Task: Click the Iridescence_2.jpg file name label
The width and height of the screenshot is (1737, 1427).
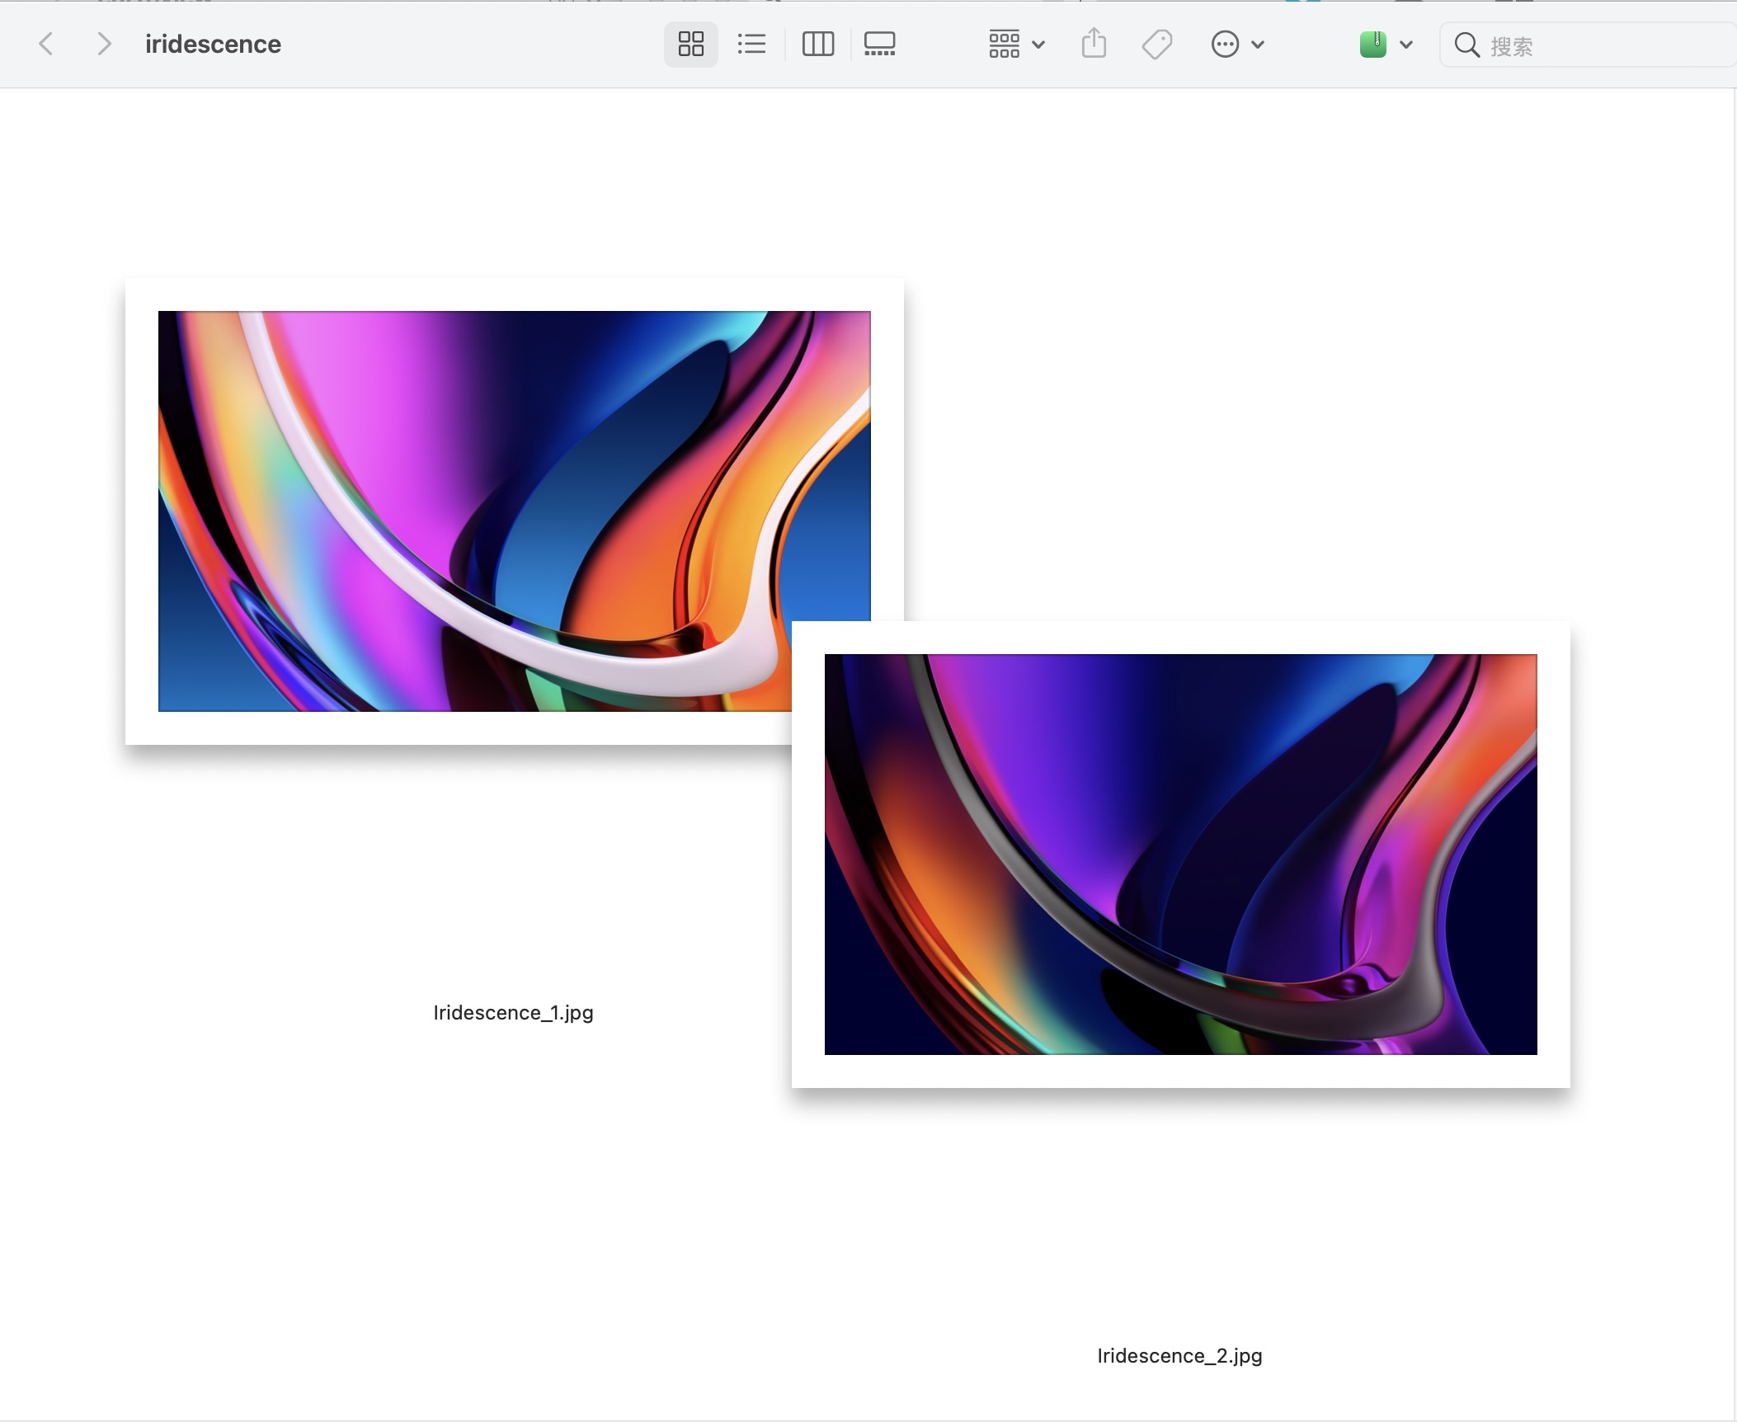Action: pos(1179,1356)
